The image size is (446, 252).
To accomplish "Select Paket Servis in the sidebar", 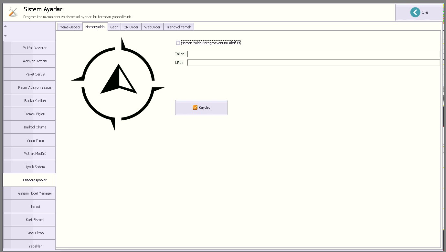I will [x=29, y=74].
